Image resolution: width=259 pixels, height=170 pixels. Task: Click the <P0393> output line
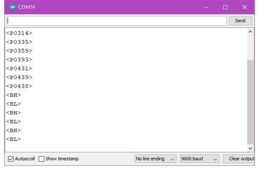point(19,60)
